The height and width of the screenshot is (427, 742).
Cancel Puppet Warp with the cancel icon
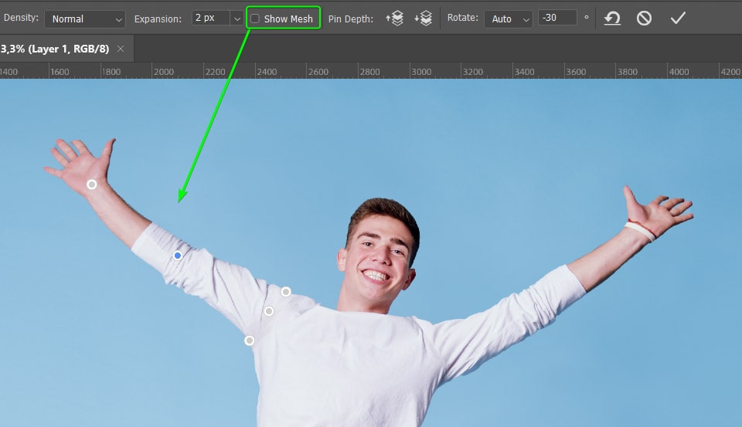coord(644,19)
